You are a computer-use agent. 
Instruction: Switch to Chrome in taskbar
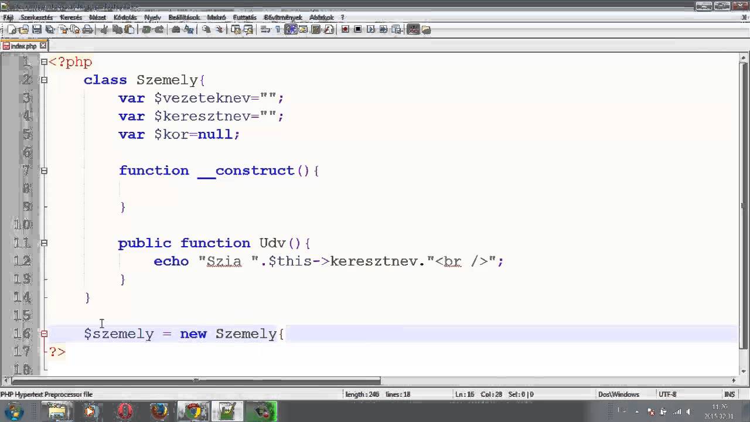[x=193, y=411]
